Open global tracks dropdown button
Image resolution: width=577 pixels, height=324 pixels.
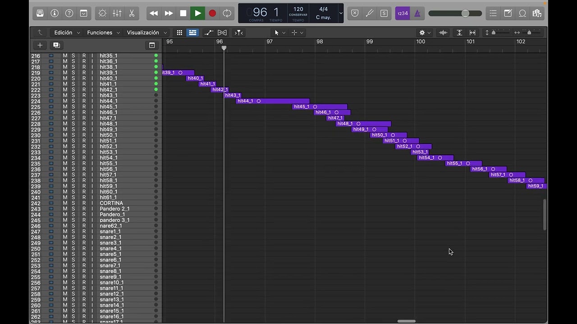152,45
